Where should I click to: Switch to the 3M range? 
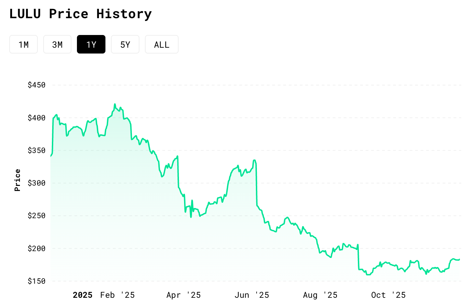pyautogui.click(x=57, y=45)
